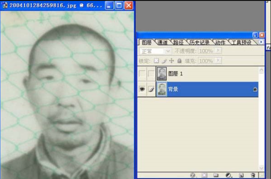271x179 pixels.
Task: Open the 历史记录 (History) tab
Action: pos(199,42)
